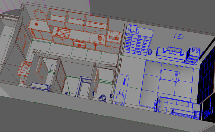Select the orange box beside the kitchen counter
The width and height of the screenshot is (215, 132).
tap(114, 35)
